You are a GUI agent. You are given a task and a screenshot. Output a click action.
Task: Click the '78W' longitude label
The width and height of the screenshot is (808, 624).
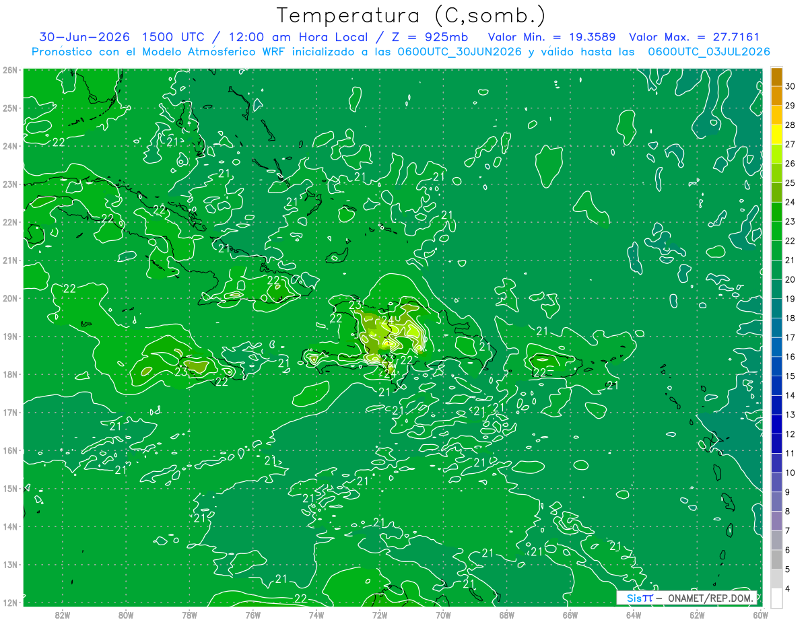pos(189,615)
